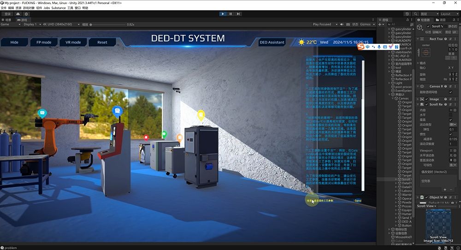The image size is (461, 250).
Task: Click the blue chat marker above robot arm
Action: tap(42, 112)
